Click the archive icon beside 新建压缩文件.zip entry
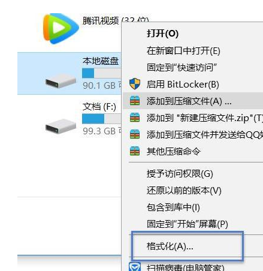Screen dimensions: 263x271 pos(135,118)
